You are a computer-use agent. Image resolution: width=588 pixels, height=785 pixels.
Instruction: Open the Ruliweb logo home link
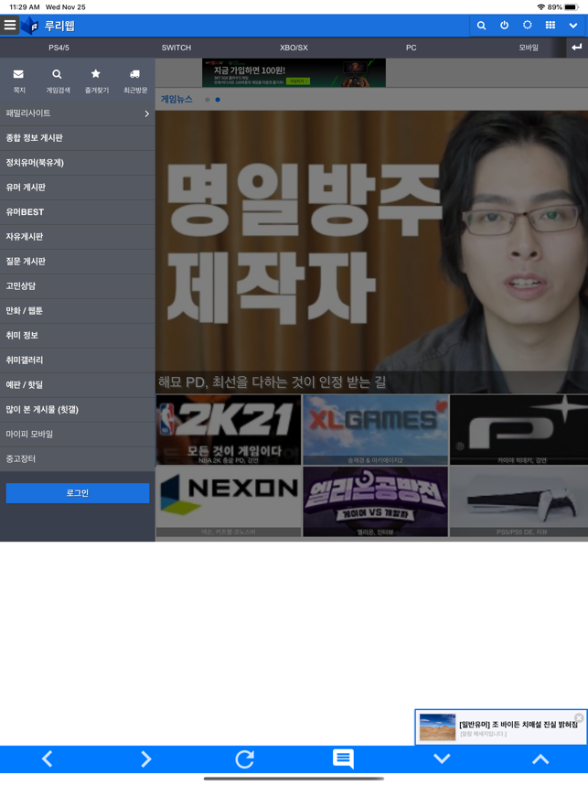(x=49, y=26)
